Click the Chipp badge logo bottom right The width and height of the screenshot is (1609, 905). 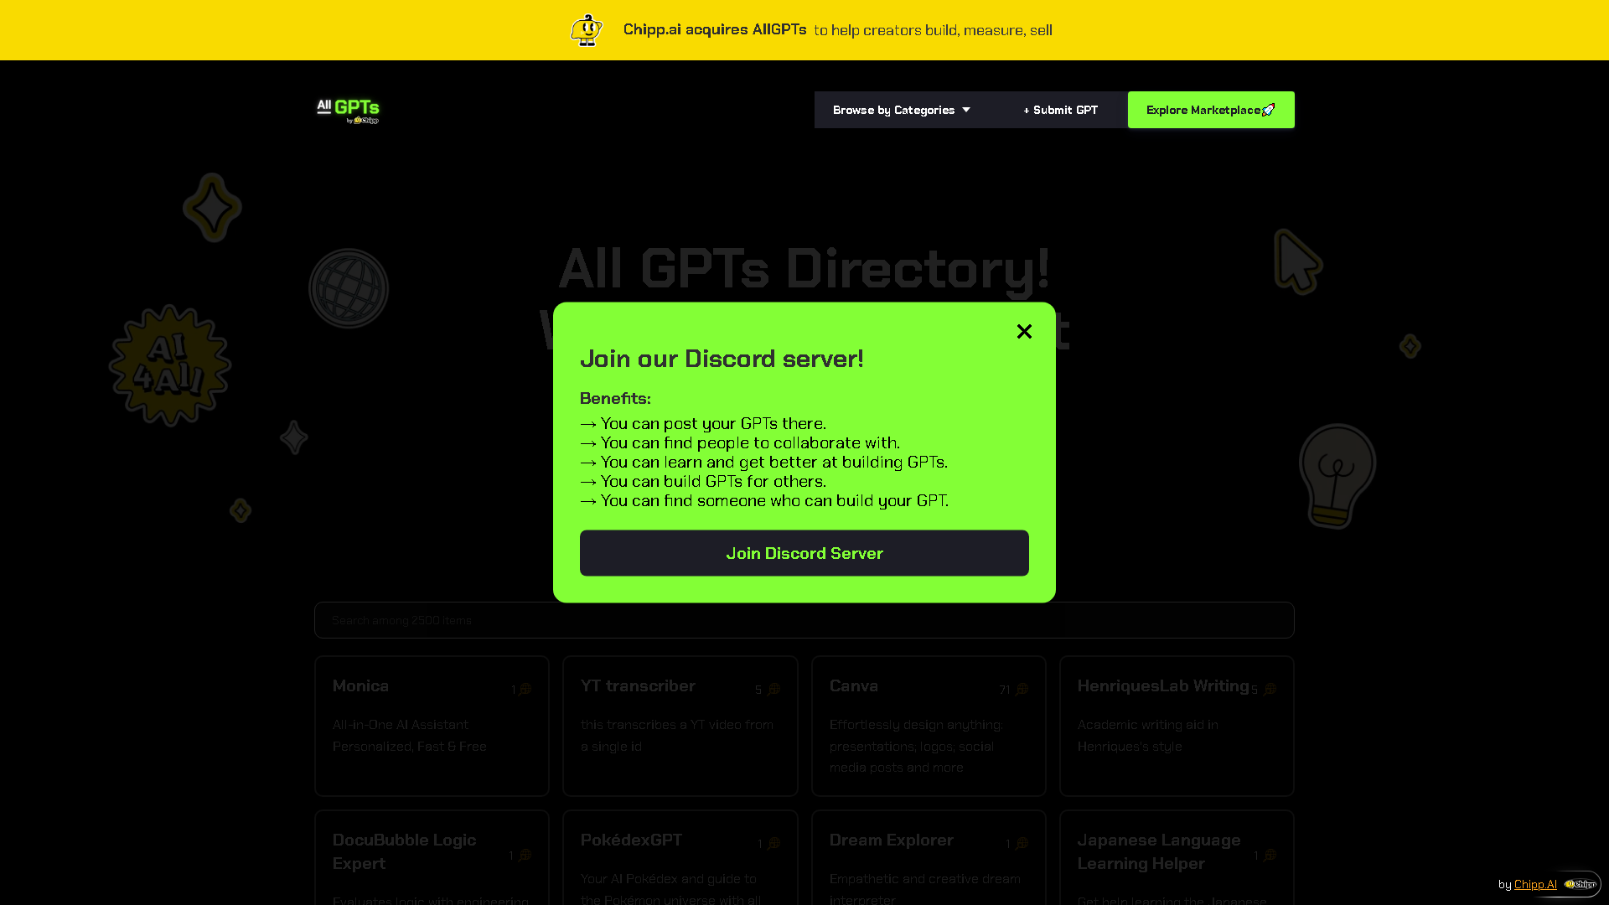(x=1581, y=884)
